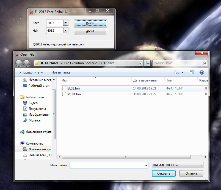Select the ML01.bin file
This screenshot has height=190, width=221.
coord(134,94)
